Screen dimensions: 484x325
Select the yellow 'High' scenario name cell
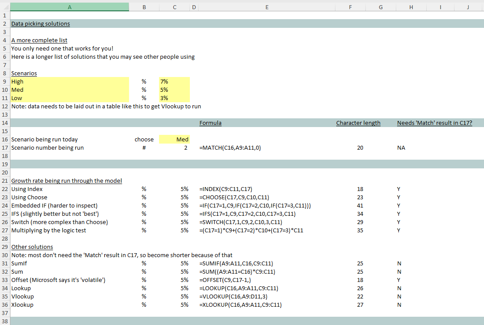point(70,82)
